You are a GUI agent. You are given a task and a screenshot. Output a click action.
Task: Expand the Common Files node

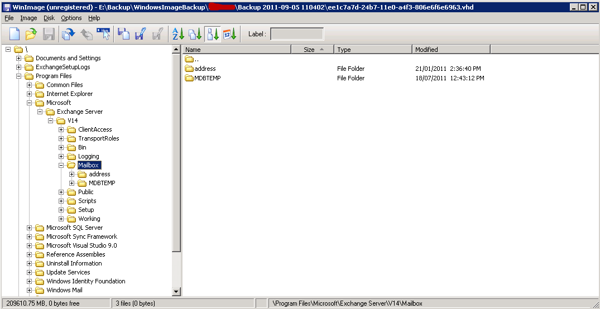coord(30,85)
